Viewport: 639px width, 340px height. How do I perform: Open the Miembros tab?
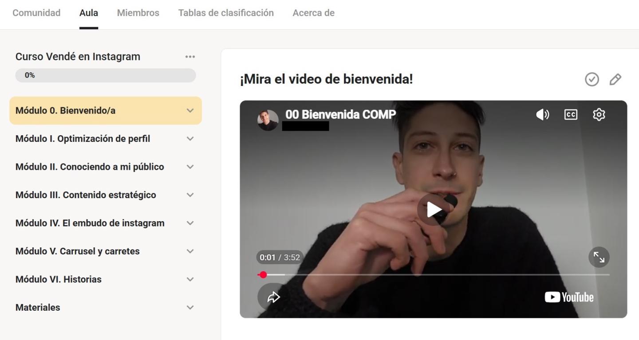(138, 13)
